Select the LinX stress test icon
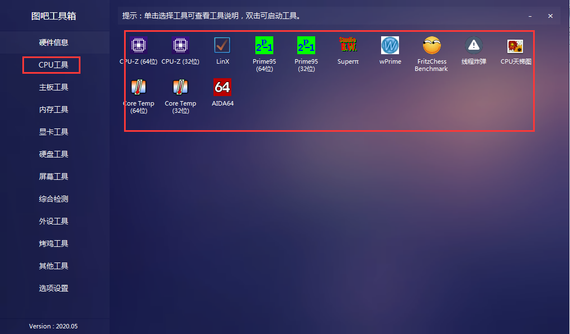Screen dimensions: 570x334 [222, 47]
